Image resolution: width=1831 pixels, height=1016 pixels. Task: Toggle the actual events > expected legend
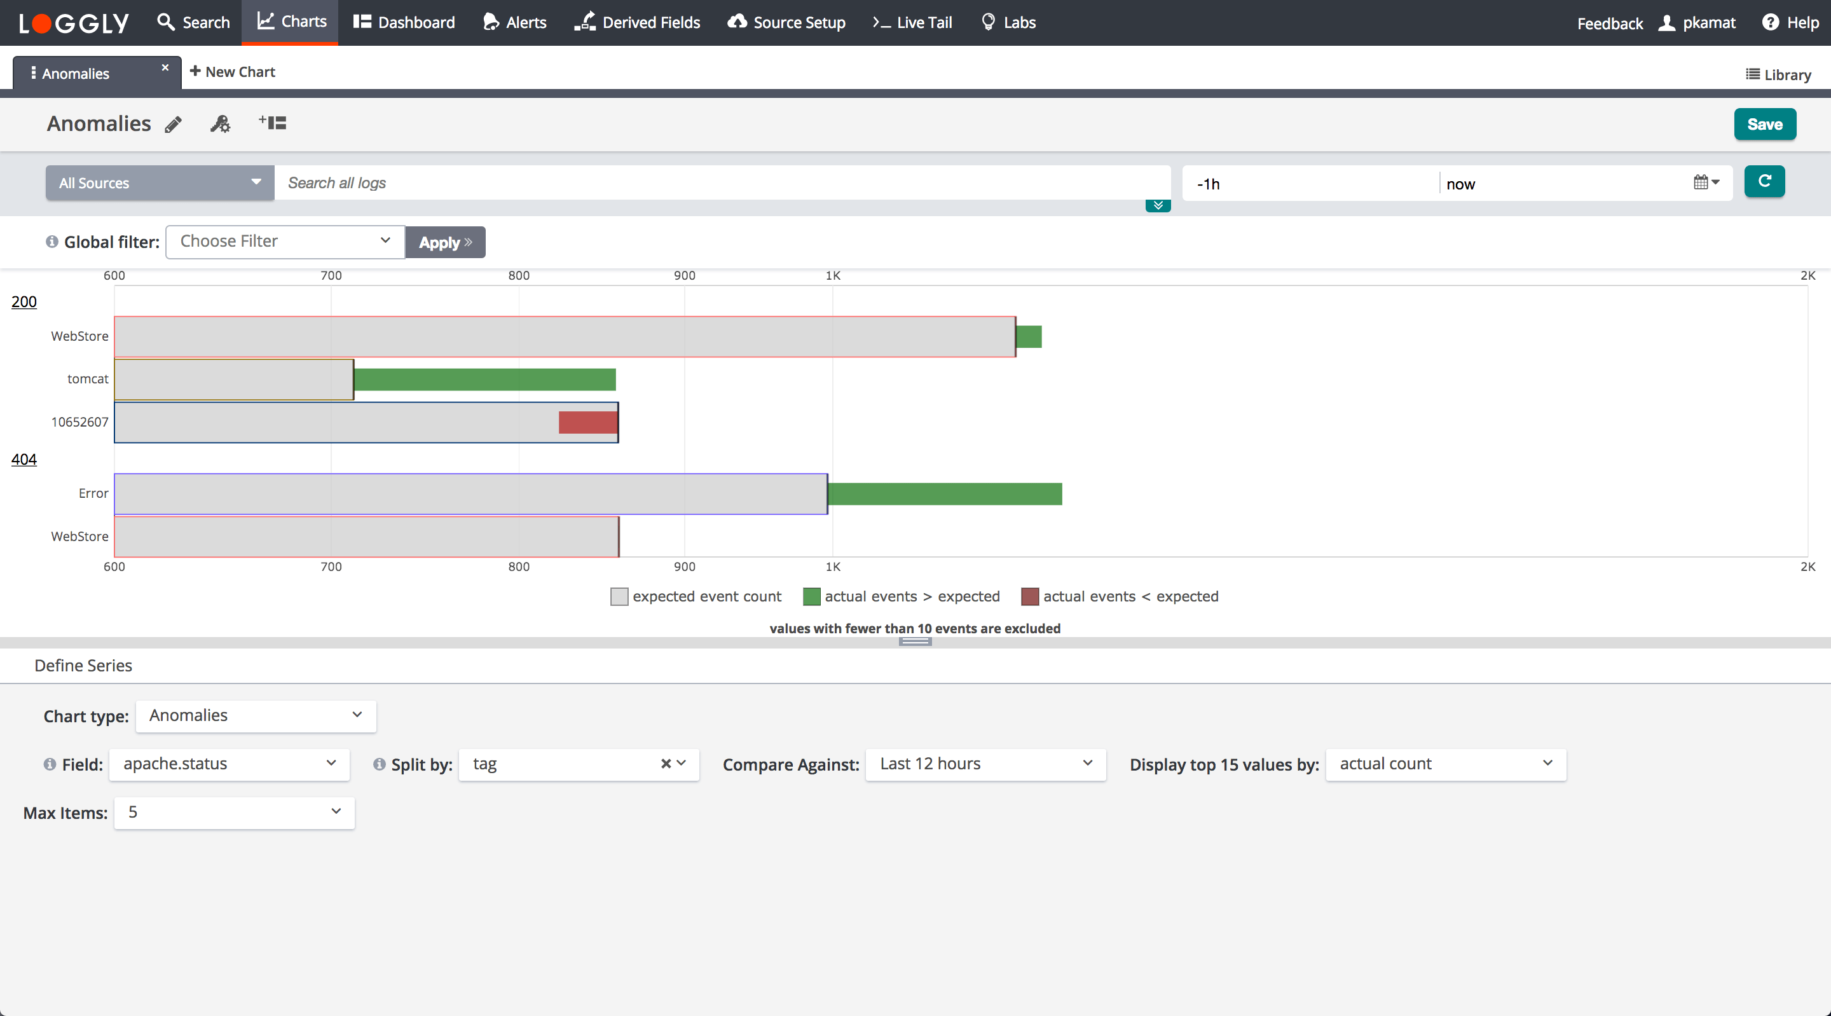[x=902, y=596]
